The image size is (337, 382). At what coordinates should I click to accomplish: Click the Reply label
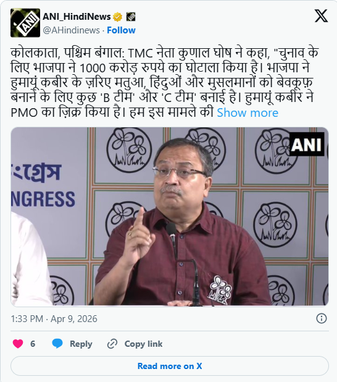tap(81, 344)
